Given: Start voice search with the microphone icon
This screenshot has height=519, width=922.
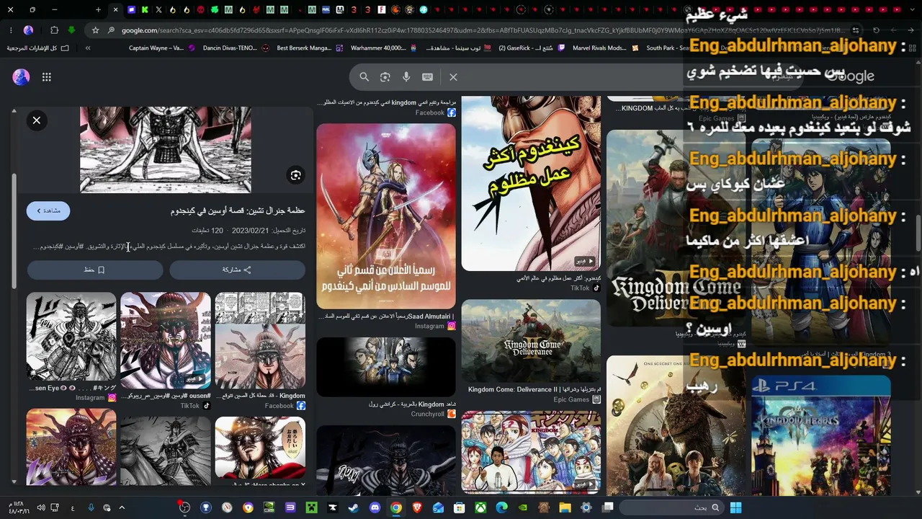Looking at the screenshot, I should point(406,77).
